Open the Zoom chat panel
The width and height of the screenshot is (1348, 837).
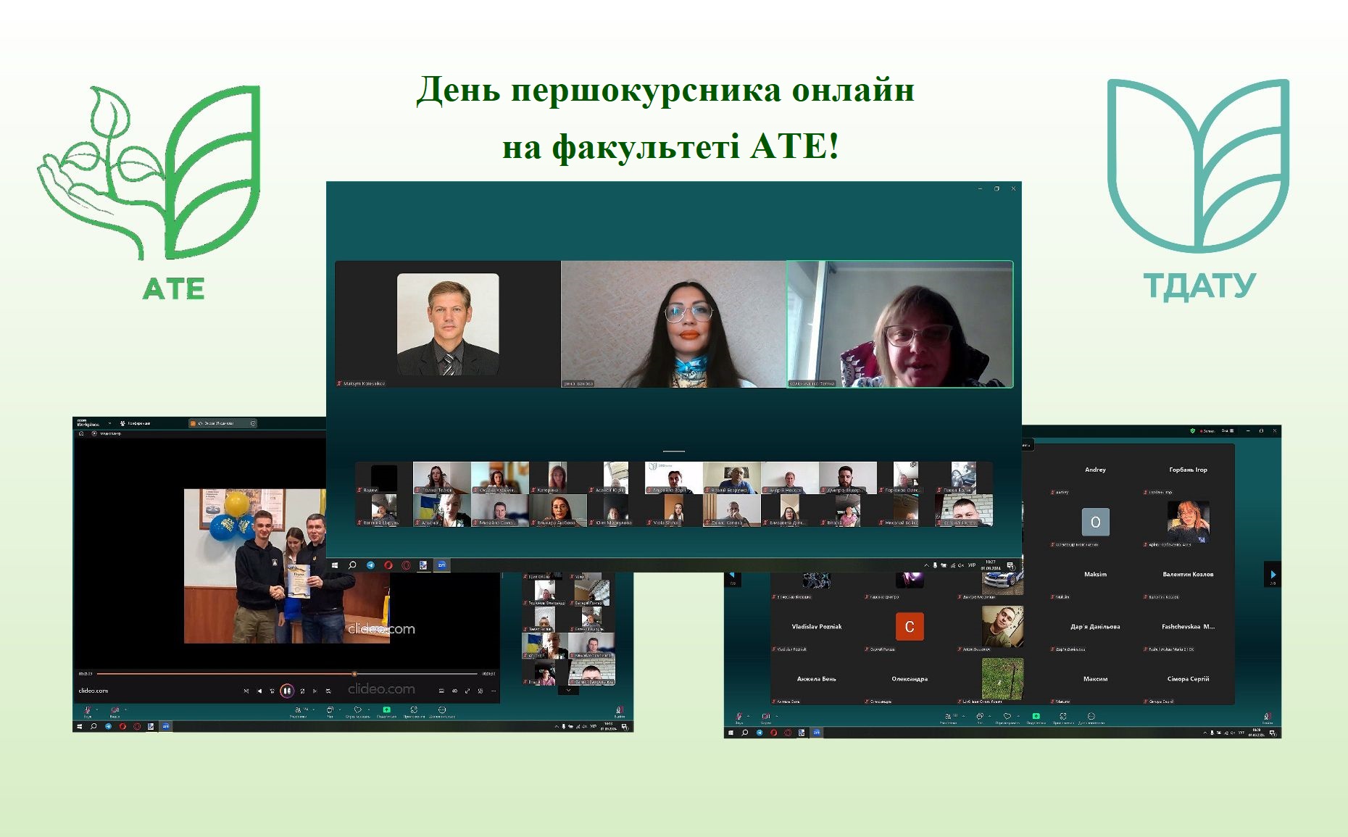pyautogui.click(x=329, y=709)
